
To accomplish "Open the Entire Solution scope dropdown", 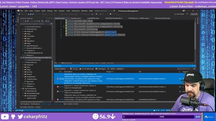I will 61,69.
